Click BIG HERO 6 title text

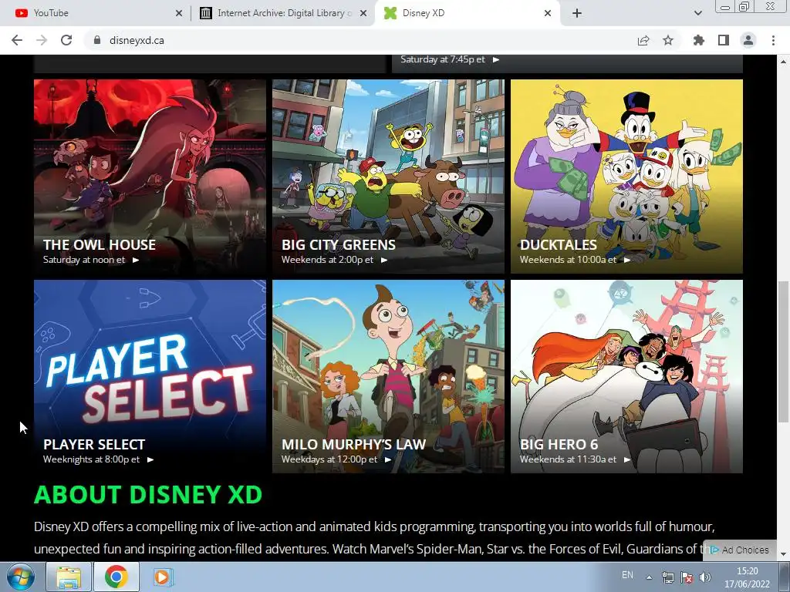point(559,445)
